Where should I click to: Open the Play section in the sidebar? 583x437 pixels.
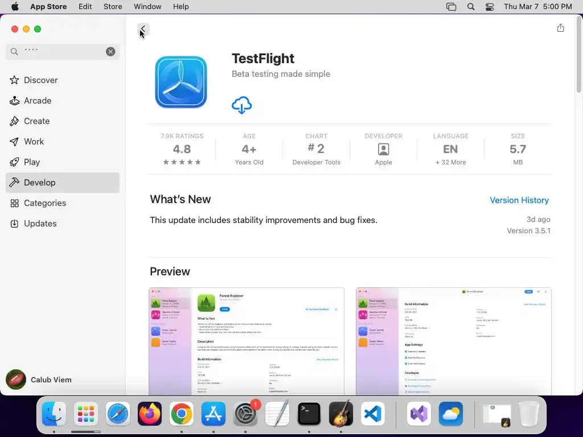click(x=63, y=162)
